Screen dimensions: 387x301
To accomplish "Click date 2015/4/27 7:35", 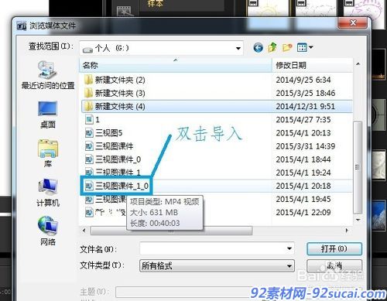I will (x=303, y=120).
